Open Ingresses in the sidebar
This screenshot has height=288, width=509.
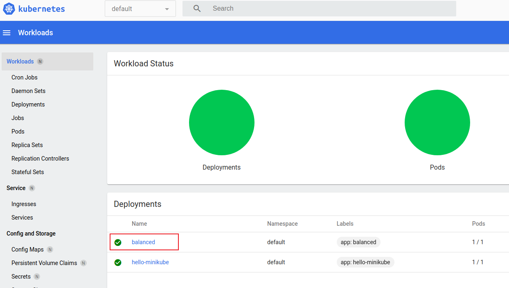(x=24, y=204)
